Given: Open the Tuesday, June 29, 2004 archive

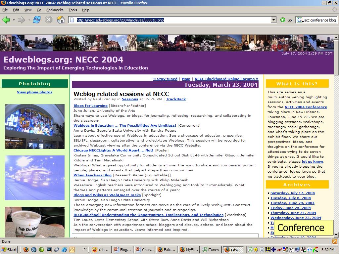Looking at the screenshot, I should [293, 203].
